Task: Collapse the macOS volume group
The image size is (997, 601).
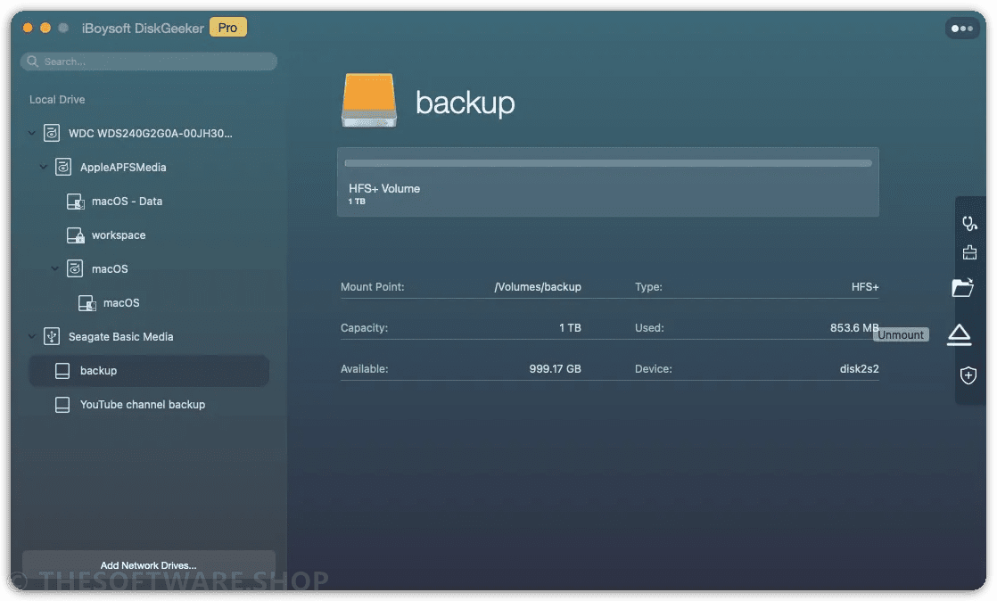Action: coord(54,268)
